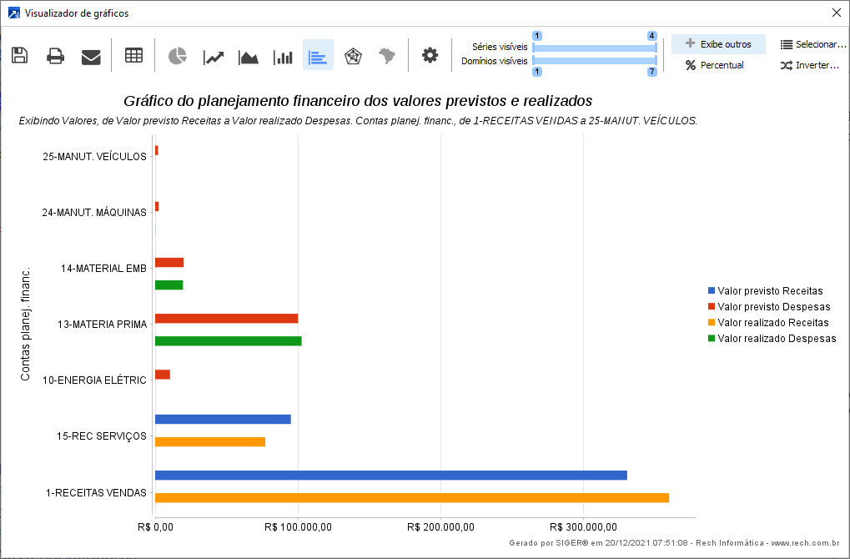Switch to pie chart type
The height and width of the screenshot is (559, 850).
pos(177,56)
